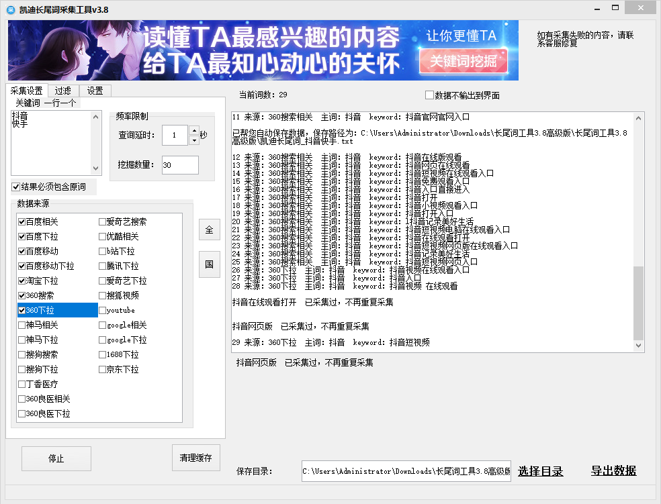Click the app icon in title bar

click(x=11, y=9)
